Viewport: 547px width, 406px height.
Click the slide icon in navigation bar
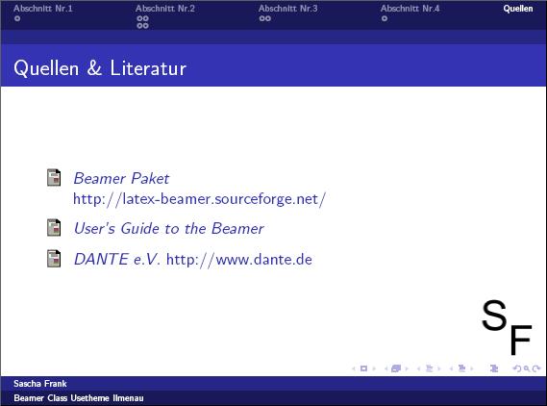363,368
